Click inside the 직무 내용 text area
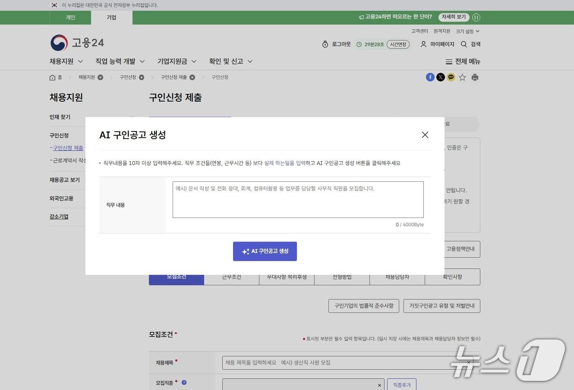Viewport: 574px width, 390px height. coord(298,200)
